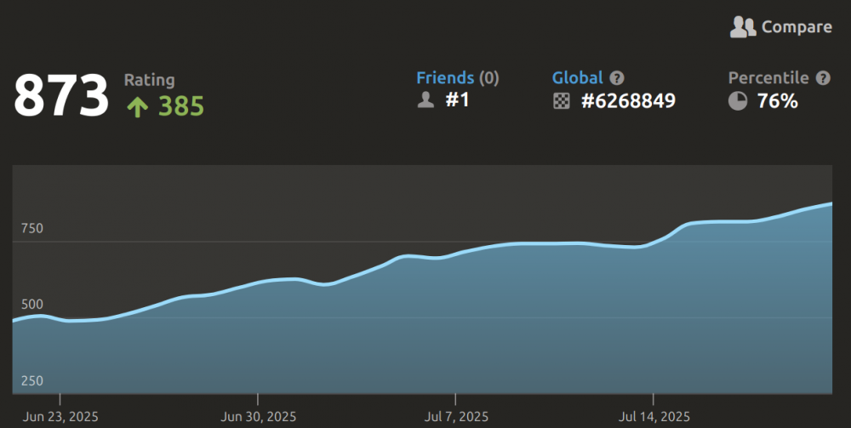Click the Jul 14, 2025 date marker

[653, 416]
